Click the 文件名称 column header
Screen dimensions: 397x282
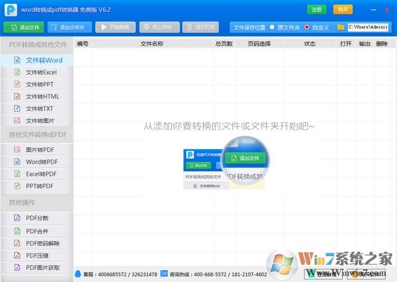coord(152,44)
